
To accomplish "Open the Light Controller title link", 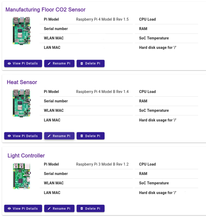I will tap(26, 156).
